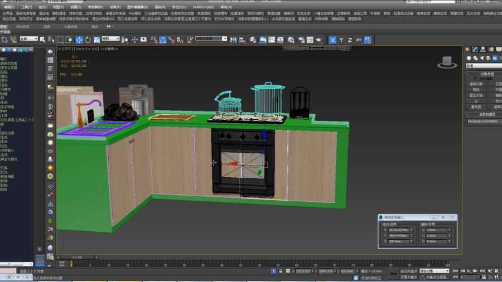502x282 pixels.
Task: Click the Select and Link tool
Action: pos(4,40)
